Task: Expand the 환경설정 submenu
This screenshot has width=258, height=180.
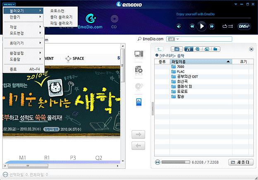Action: click(x=23, y=53)
